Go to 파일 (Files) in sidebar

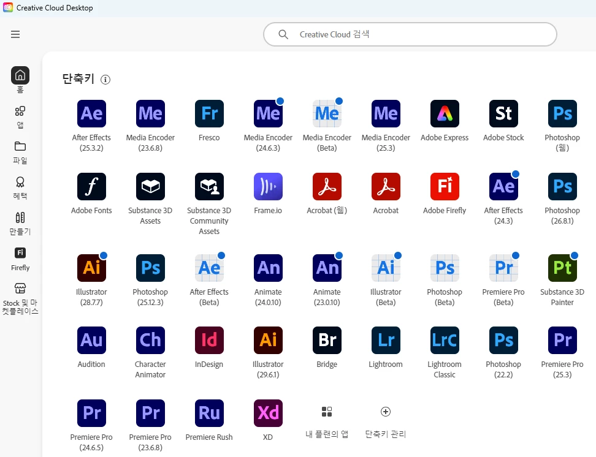coord(20,153)
